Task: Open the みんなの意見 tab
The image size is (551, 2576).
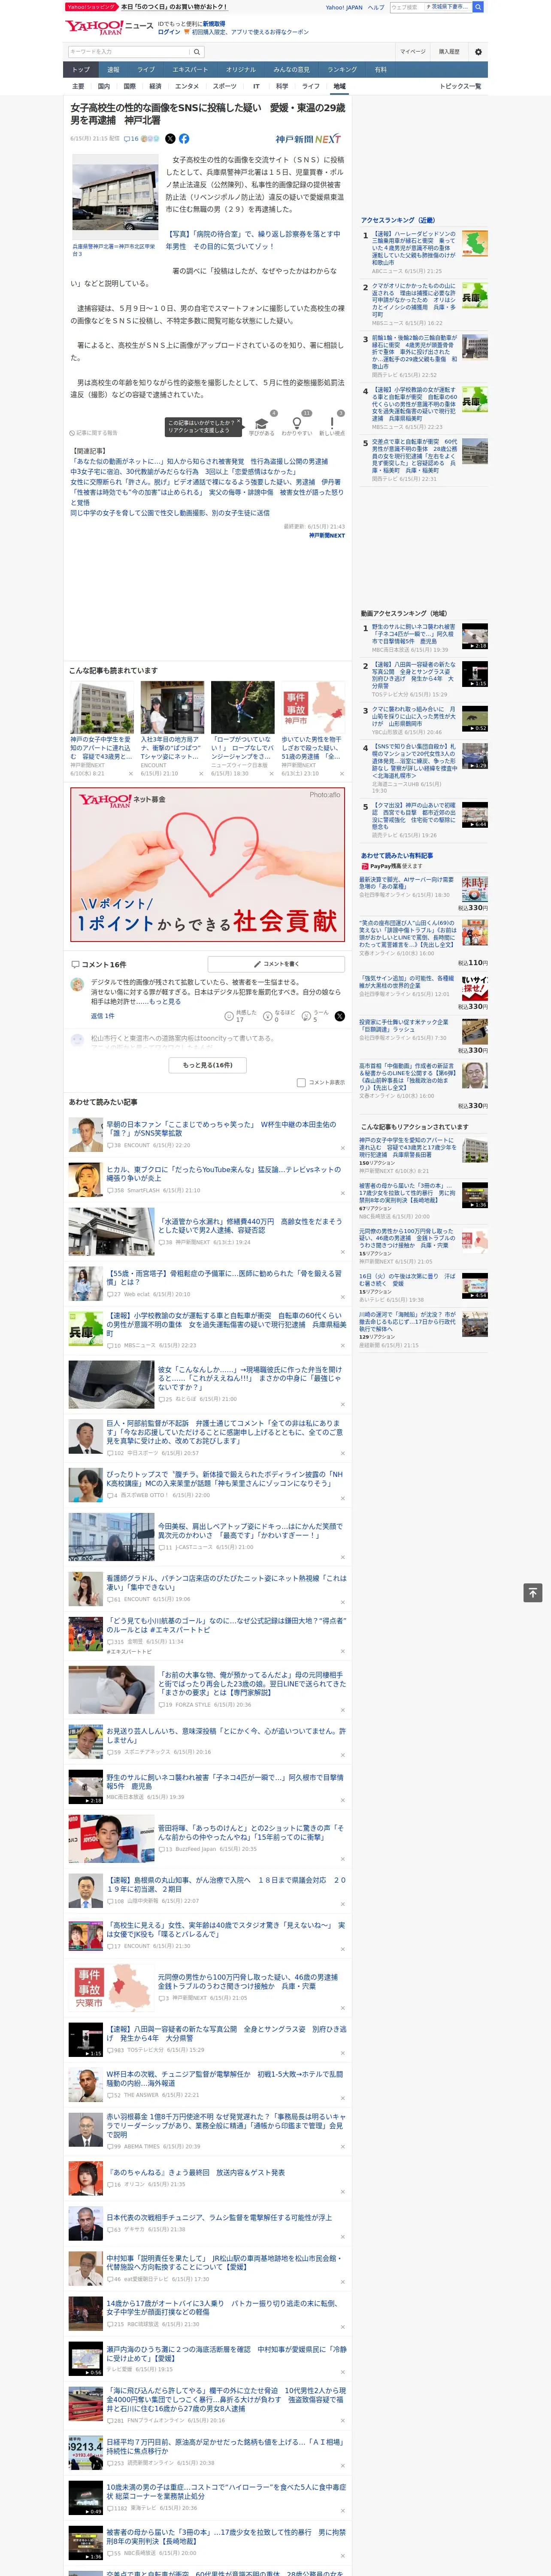Action: point(292,70)
